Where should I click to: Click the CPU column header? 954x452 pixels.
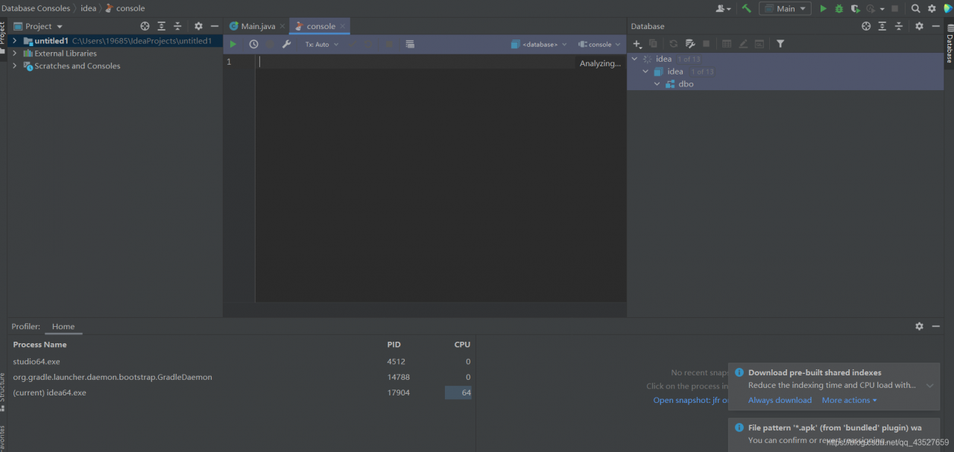462,345
